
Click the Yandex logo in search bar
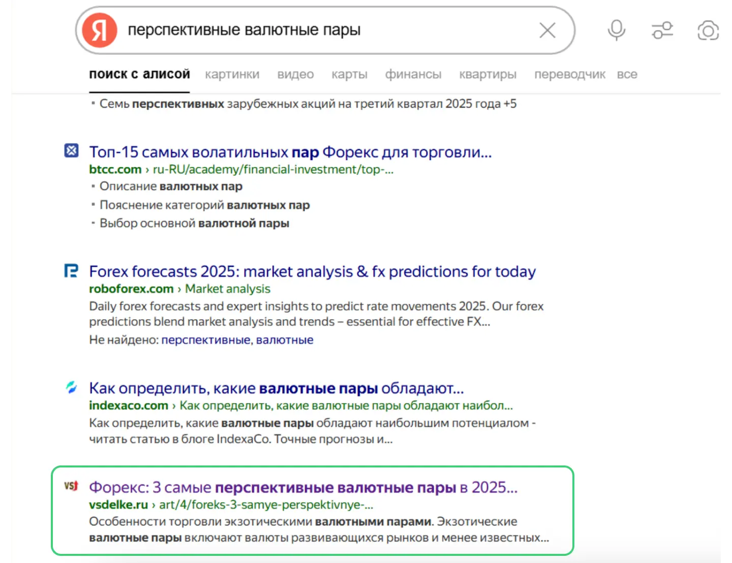(100, 30)
